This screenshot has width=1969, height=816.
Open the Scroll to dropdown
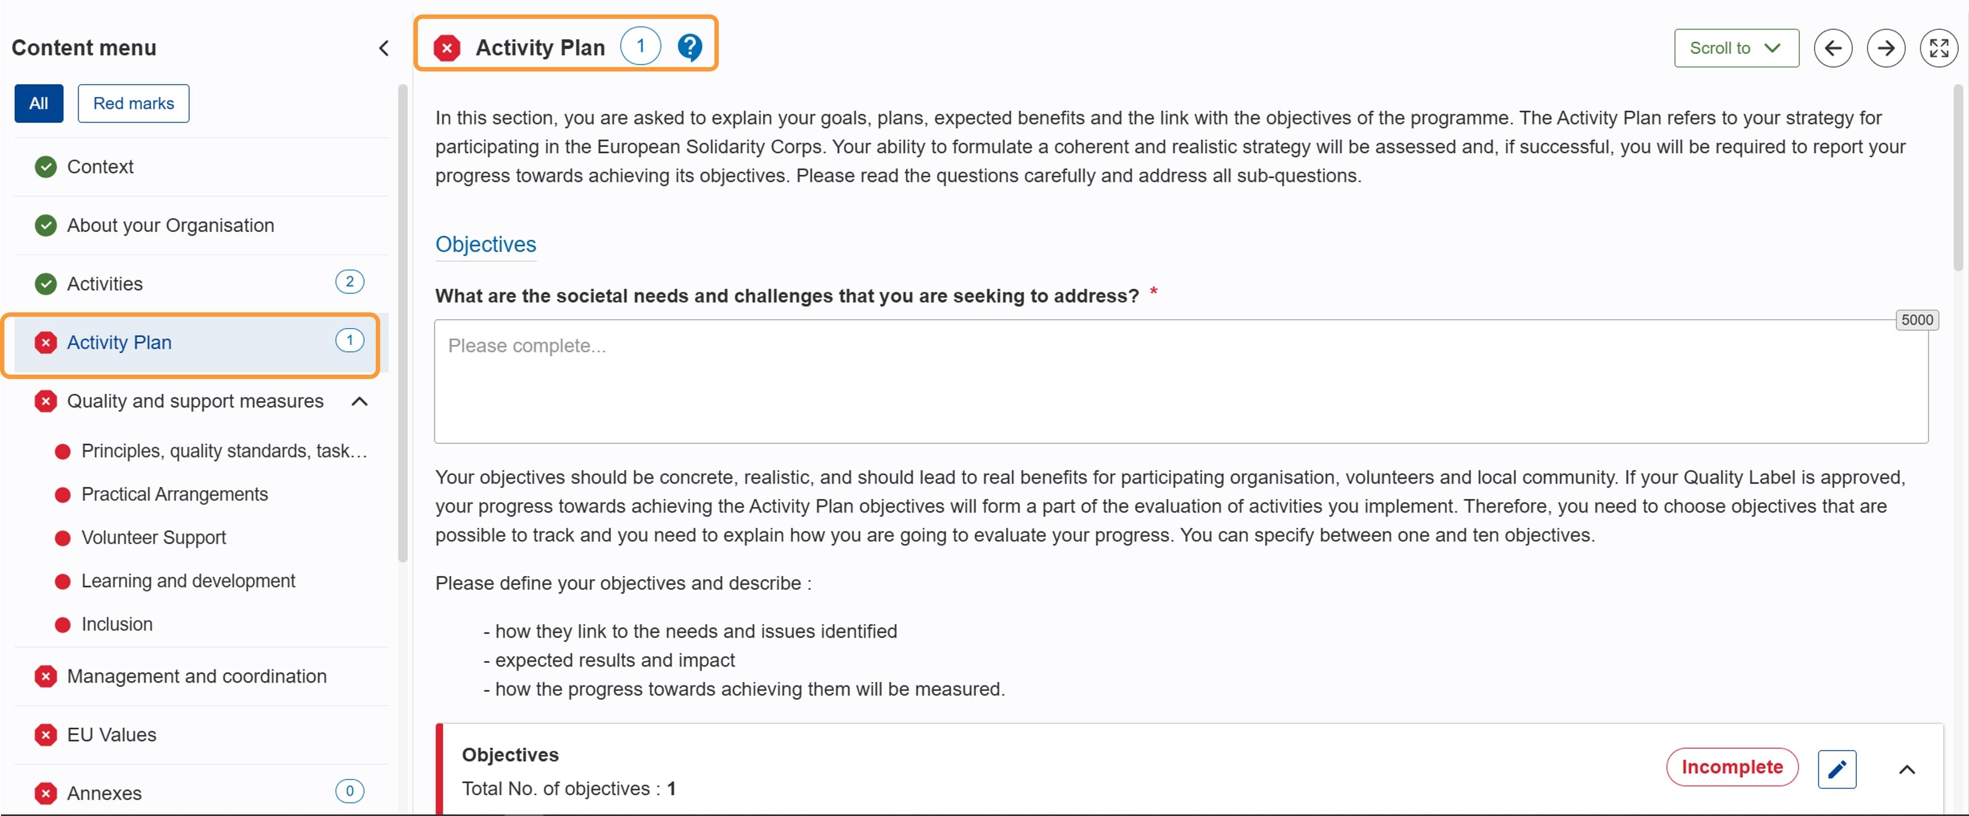pos(1735,48)
